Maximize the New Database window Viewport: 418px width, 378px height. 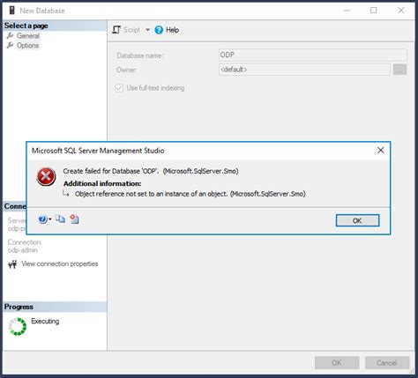pos(374,11)
